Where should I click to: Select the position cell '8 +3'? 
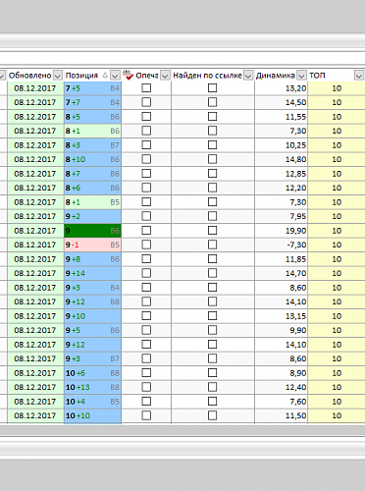click(x=92, y=145)
